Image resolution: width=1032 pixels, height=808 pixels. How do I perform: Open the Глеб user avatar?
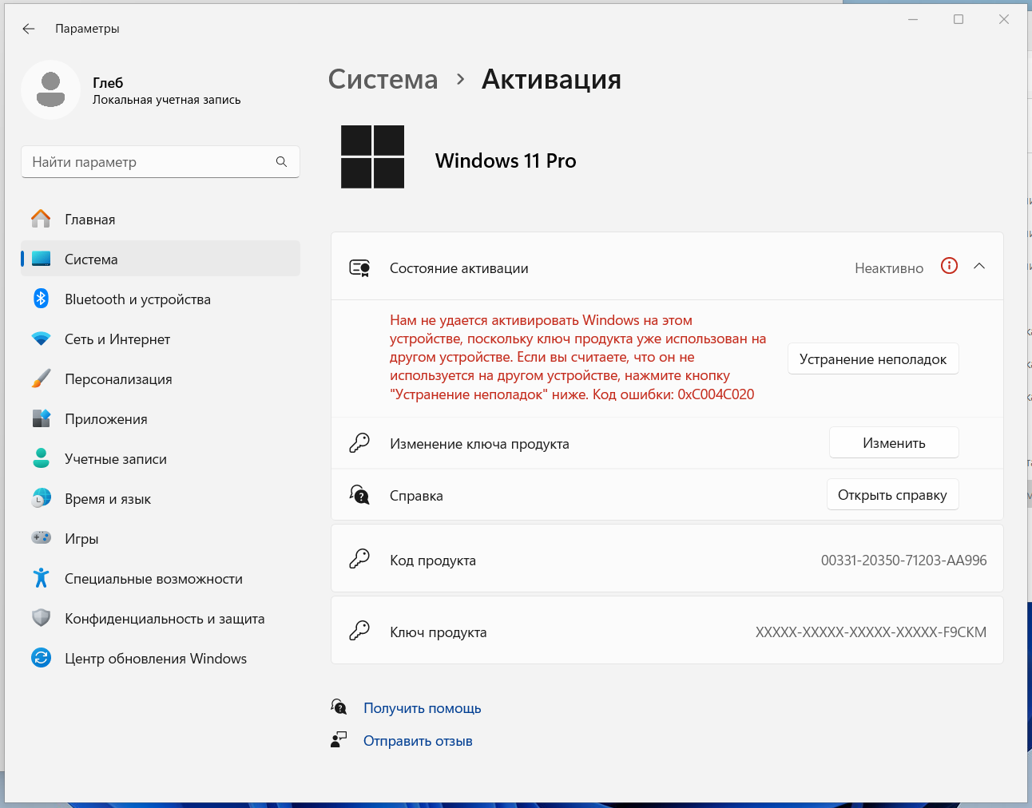pos(50,89)
